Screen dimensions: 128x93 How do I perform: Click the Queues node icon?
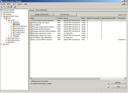coord(14,24)
